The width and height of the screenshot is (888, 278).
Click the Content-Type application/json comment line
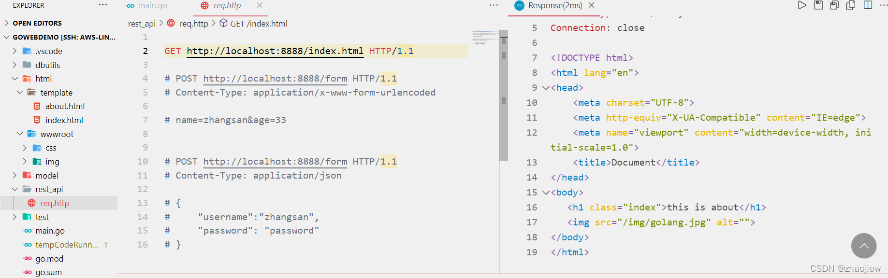253,176
